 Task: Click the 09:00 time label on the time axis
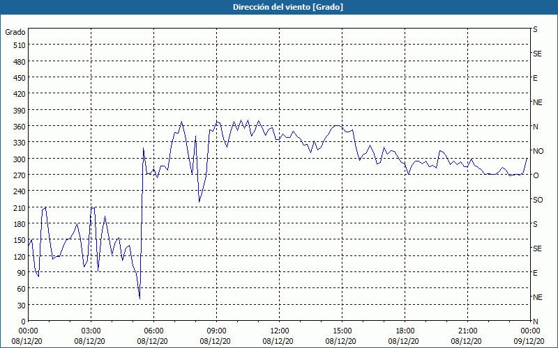pos(216,331)
